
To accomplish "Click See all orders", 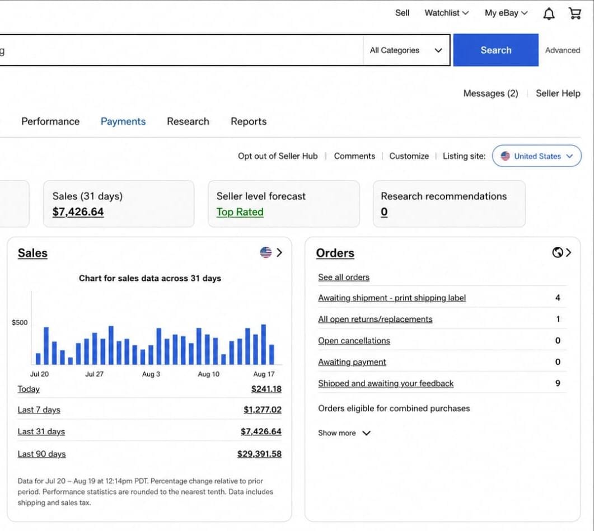I will 344,277.
